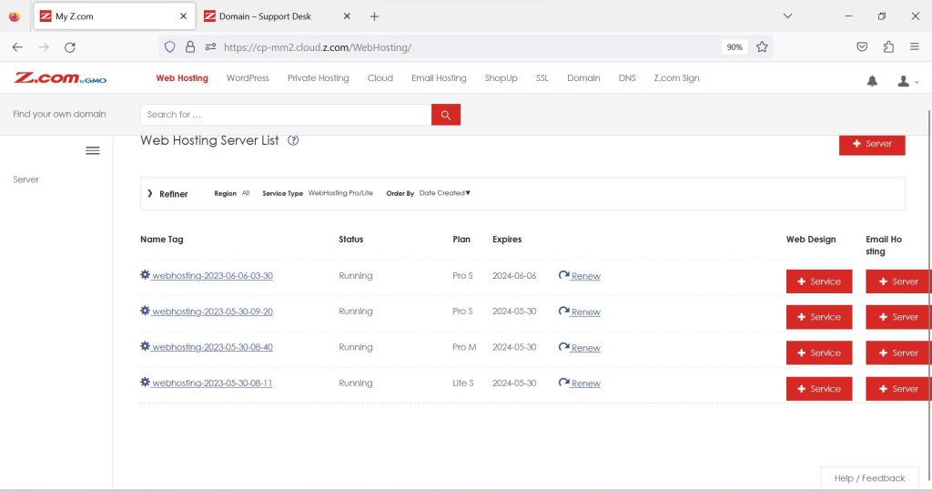Add Web Design Service for the Pro M server
Viewport: 932px width, 491px height.
click(819, 353)
